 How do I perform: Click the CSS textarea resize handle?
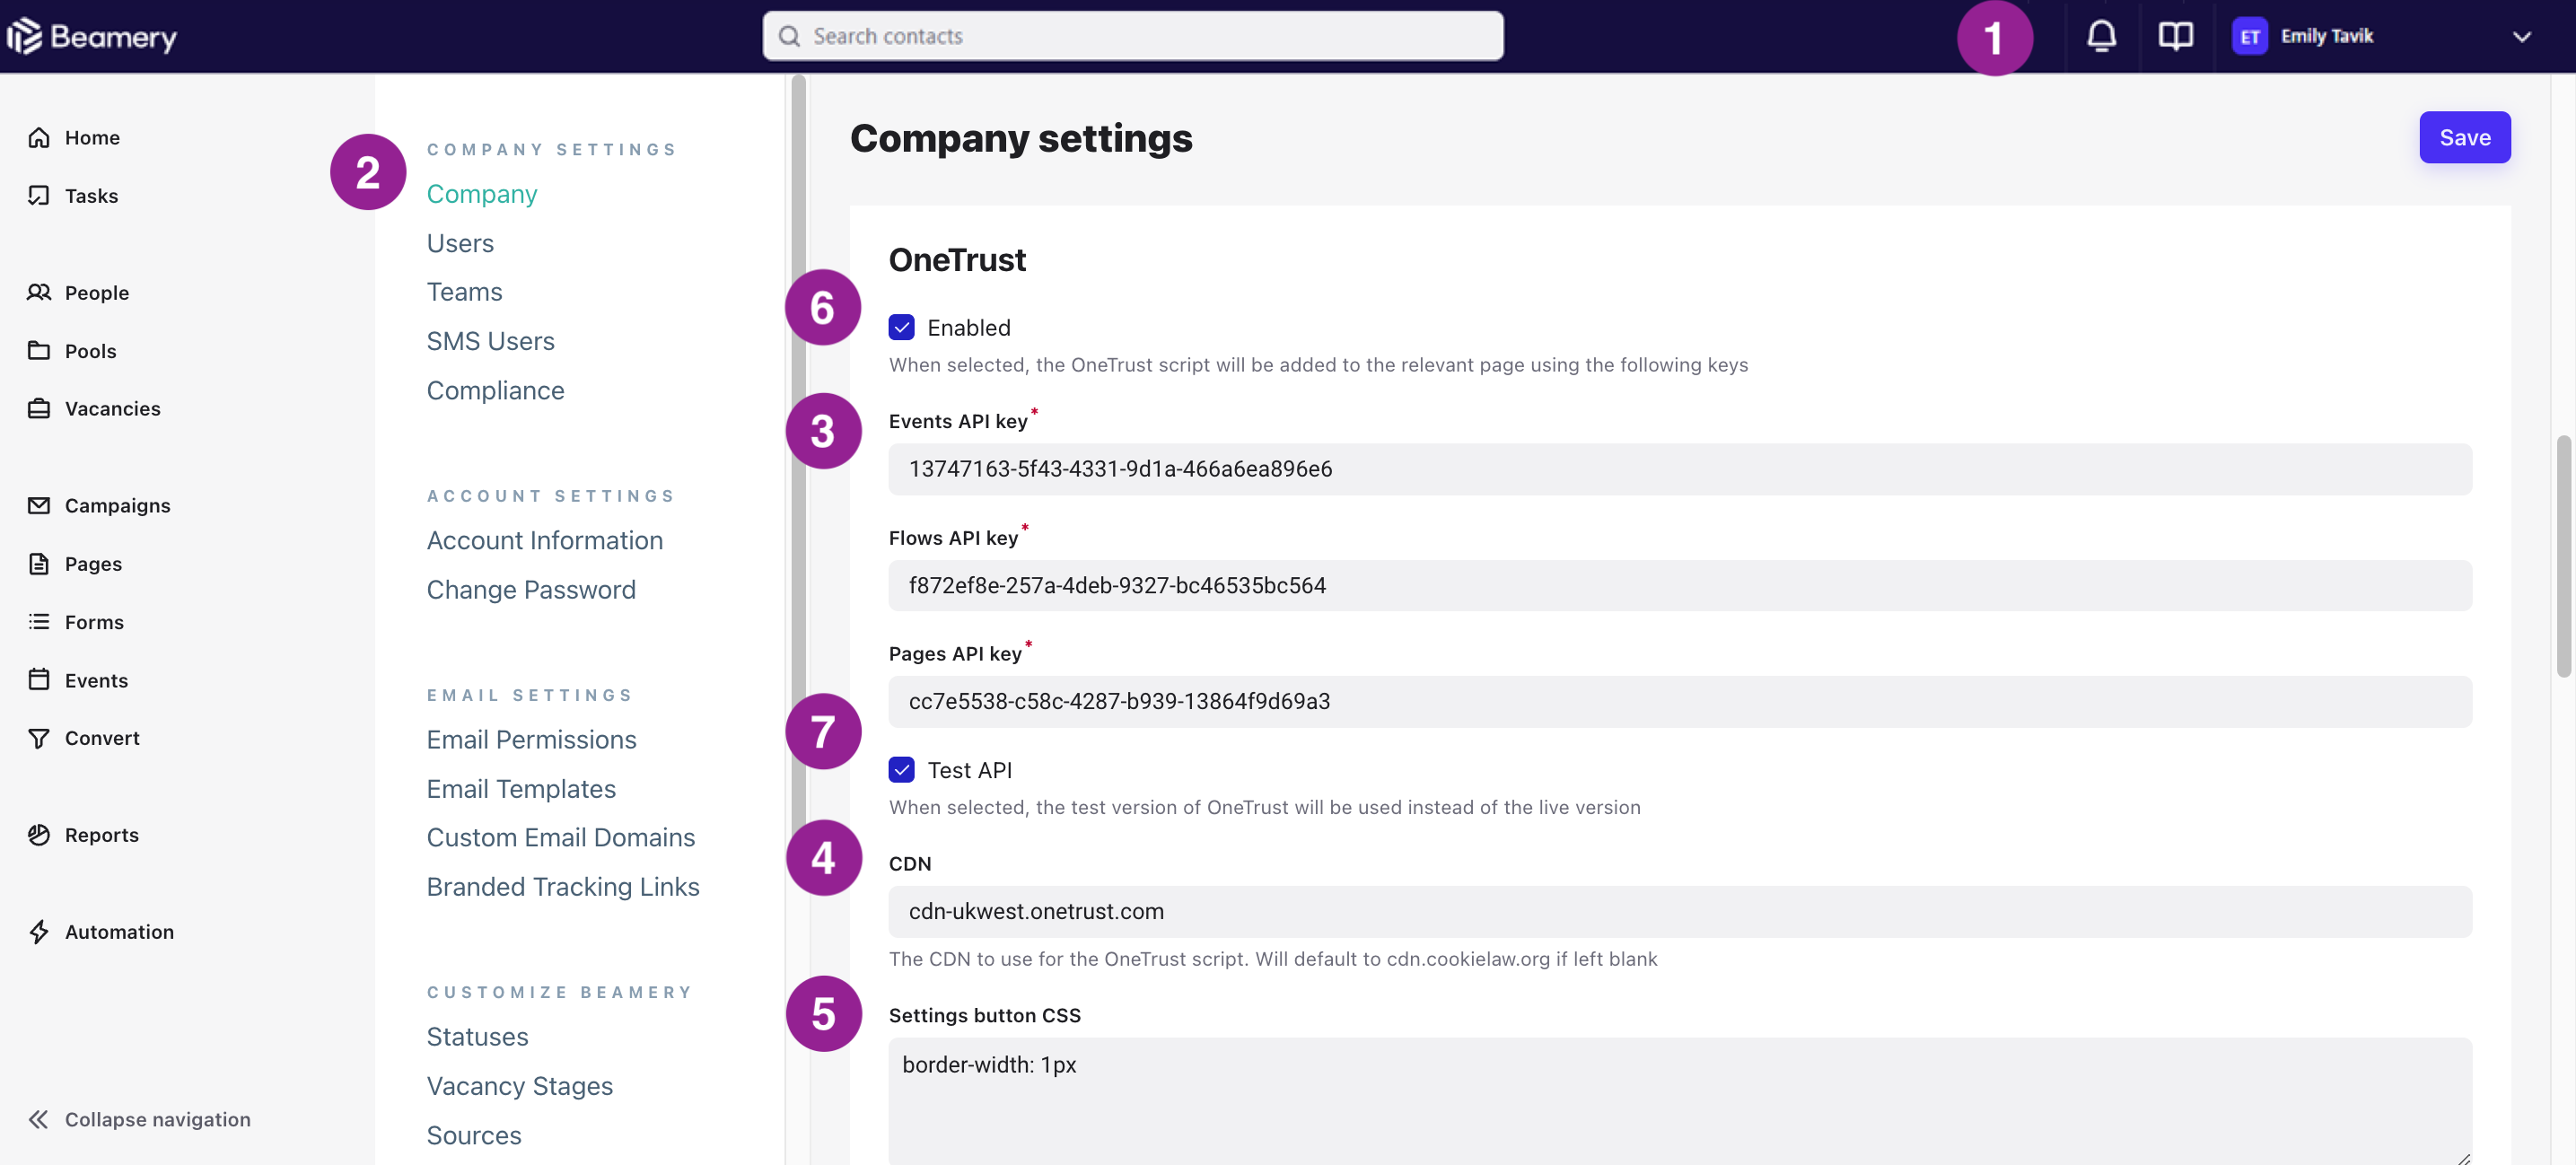[2462, 1157]
